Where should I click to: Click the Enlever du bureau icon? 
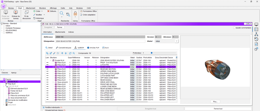16,13
